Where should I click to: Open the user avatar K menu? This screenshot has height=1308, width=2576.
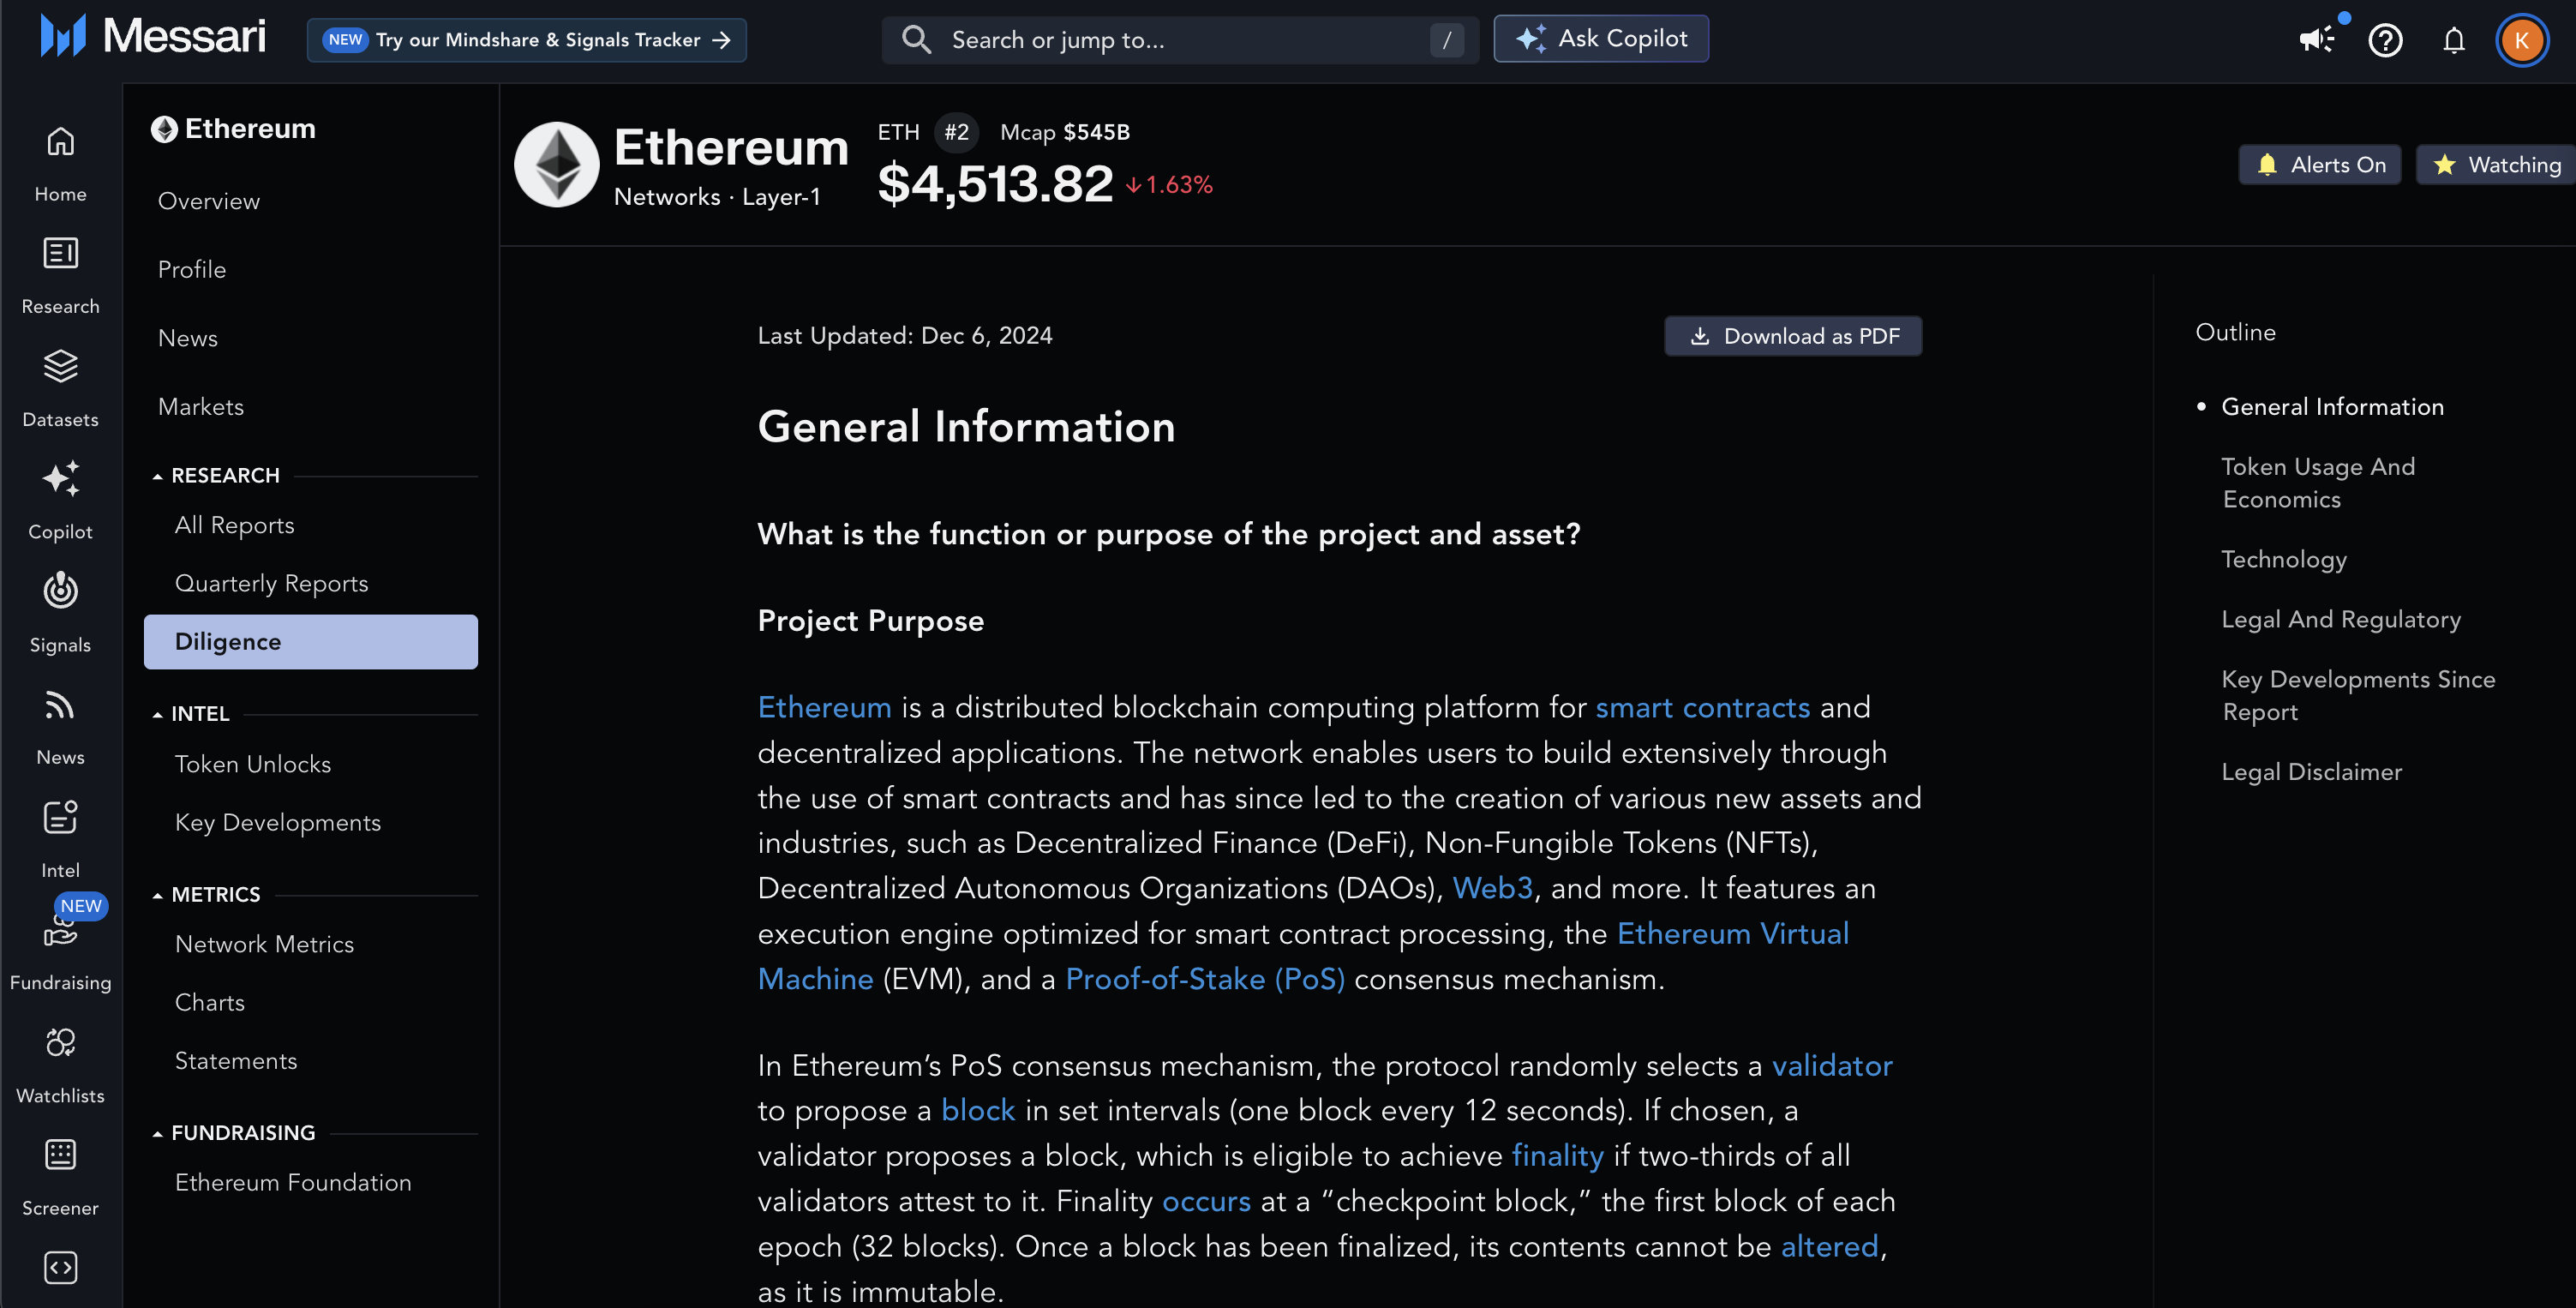[2522, 40]
